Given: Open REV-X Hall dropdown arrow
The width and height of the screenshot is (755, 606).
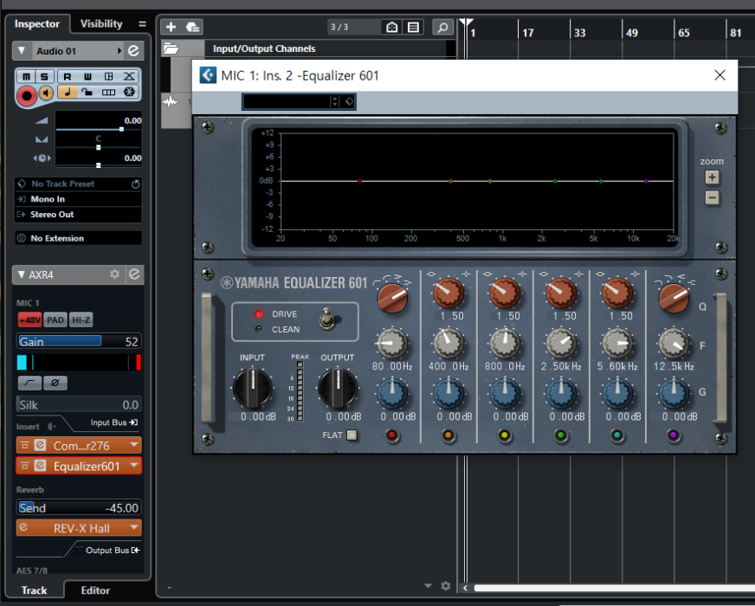Looking at the screenshot, I should pos(134,527).
